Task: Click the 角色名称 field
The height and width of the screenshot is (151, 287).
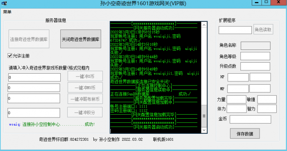Action: coord(255,46)
